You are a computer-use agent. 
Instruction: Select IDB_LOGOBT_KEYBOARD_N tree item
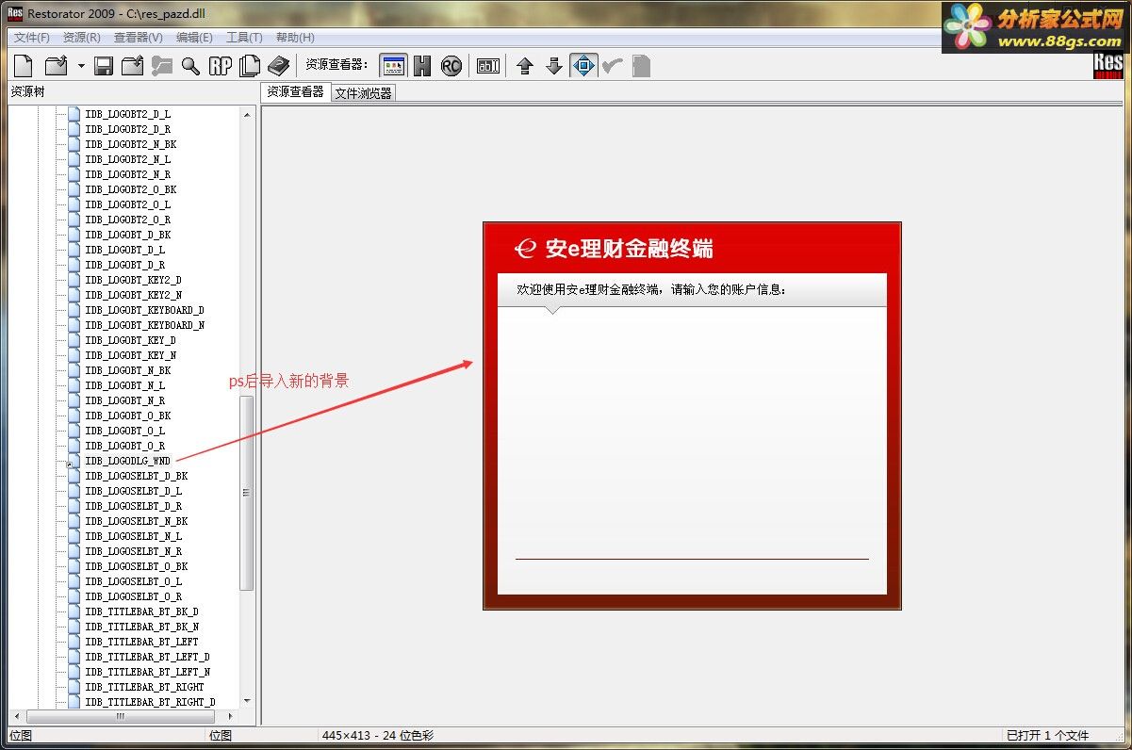pos(144,325)
